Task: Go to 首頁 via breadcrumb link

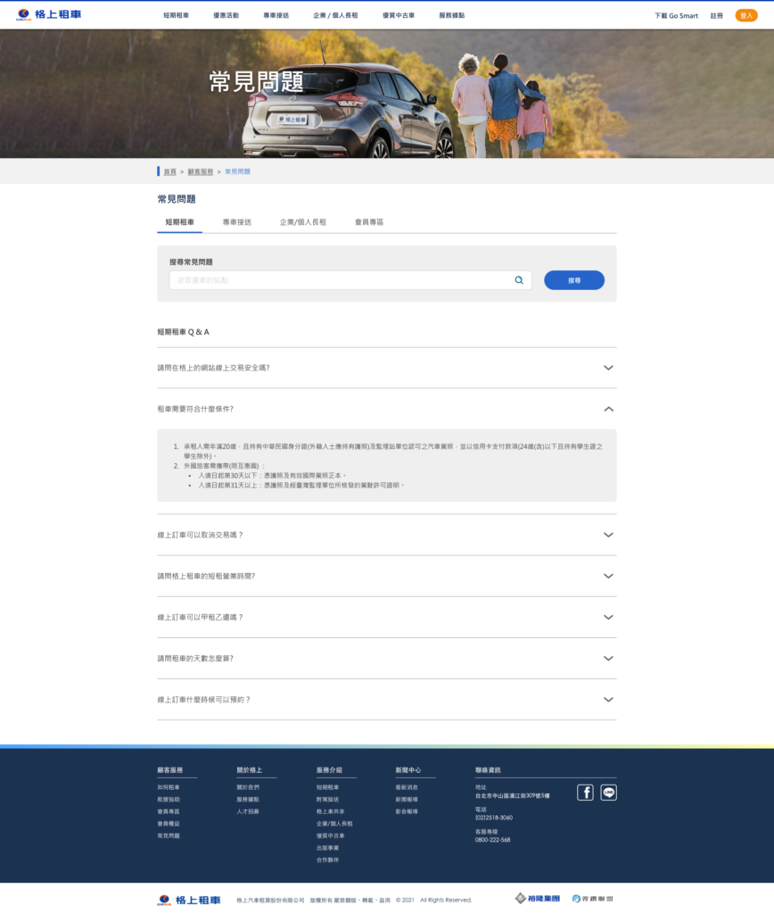Action: click(169, 171)
